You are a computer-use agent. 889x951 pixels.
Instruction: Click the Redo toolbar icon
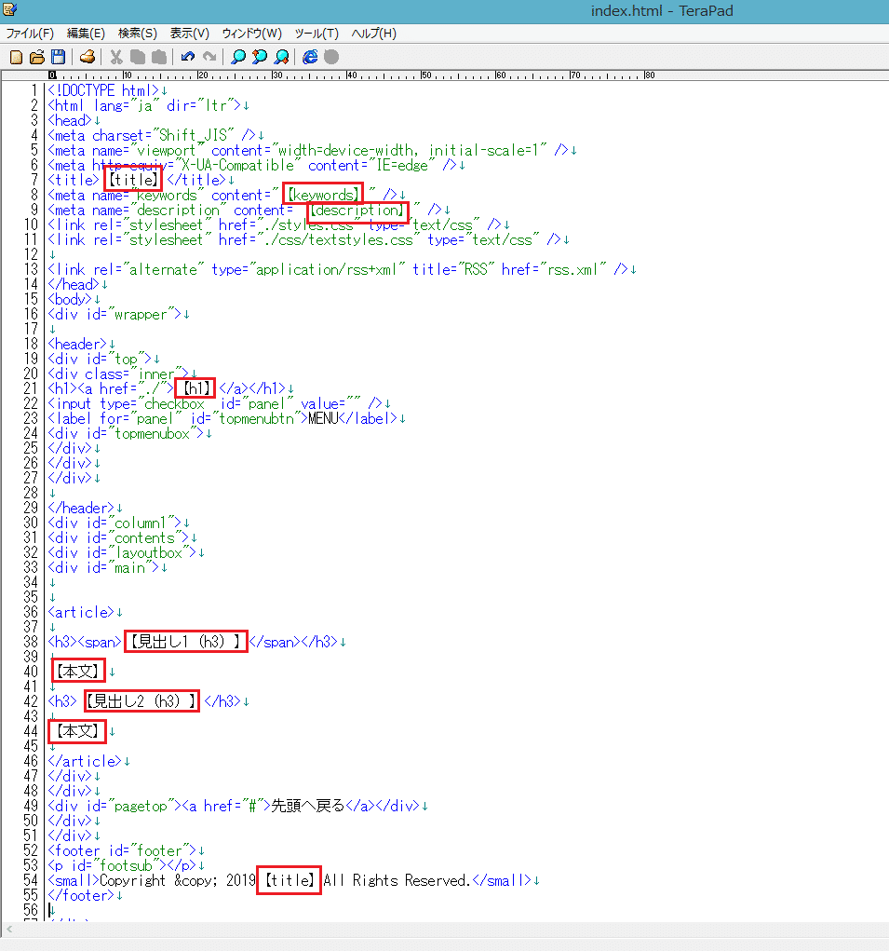click(x=209, y=57)
